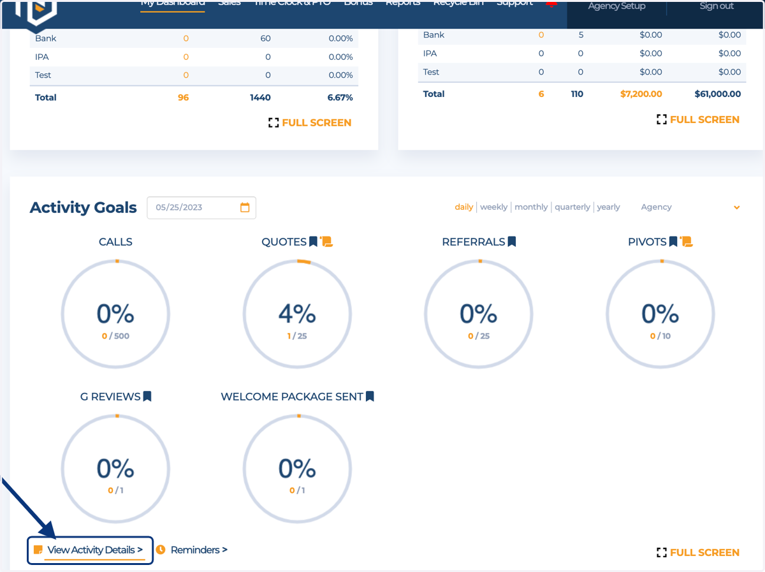This screenshot has height=572, width=765.
Task: Click Sign out in the header
Action: pyautogui.click(x=717, y=6)
